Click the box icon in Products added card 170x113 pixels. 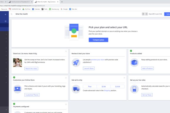tap(134, 63)
